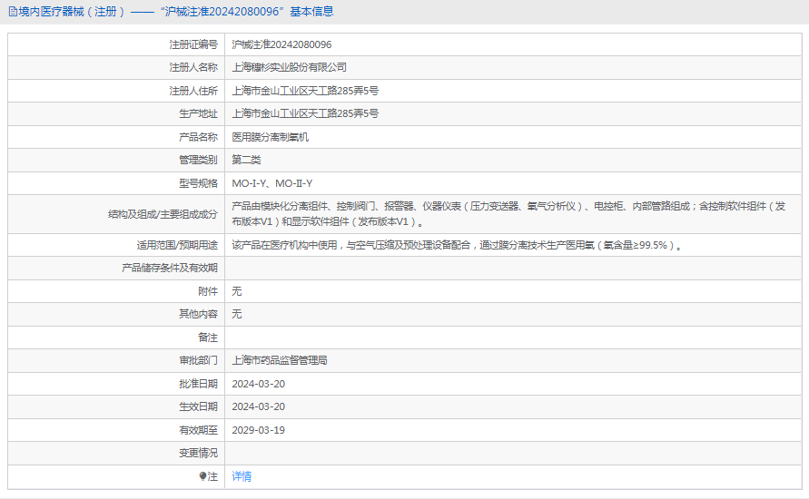Click the 变更情况 label
The height and width of the screenshot is (499, 809).
tap(198, 453)
